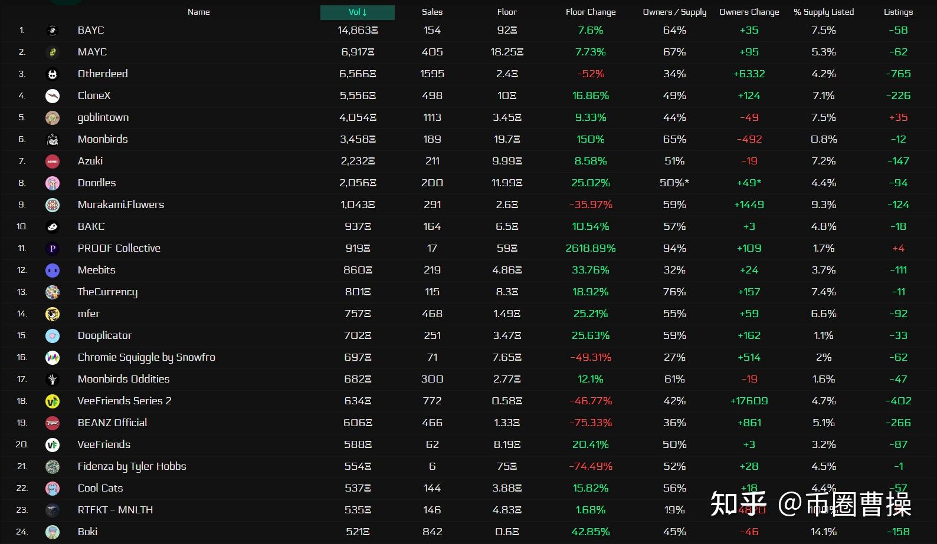Screen dimensions: 937x544
Task: Sort by Owners / Supply column header
Action: pos(674,12)
